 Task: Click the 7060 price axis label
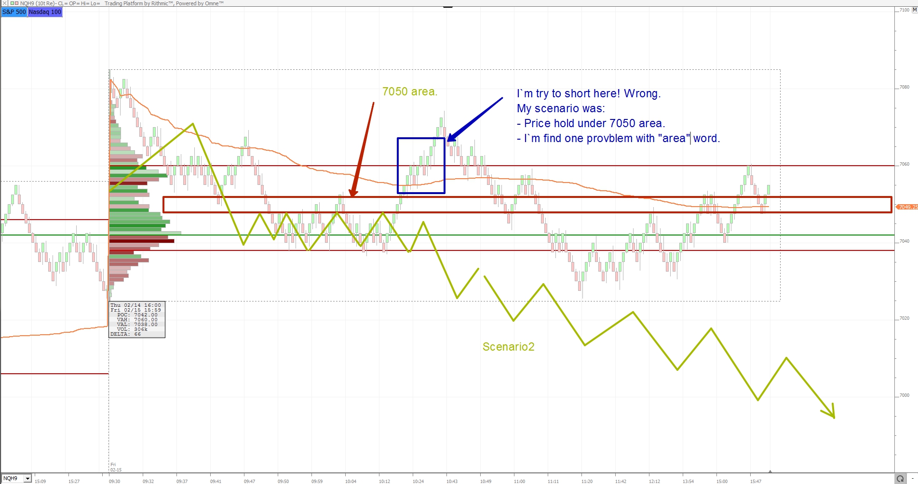coord(904,164)
